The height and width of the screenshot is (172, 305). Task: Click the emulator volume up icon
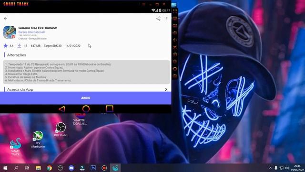coord(175,33)
